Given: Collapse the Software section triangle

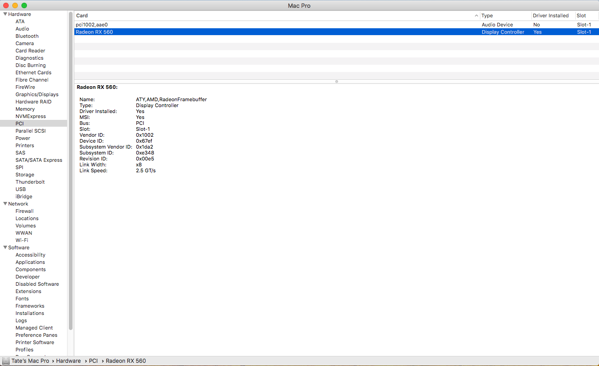Looking at the screenshot, I should 5,247.
